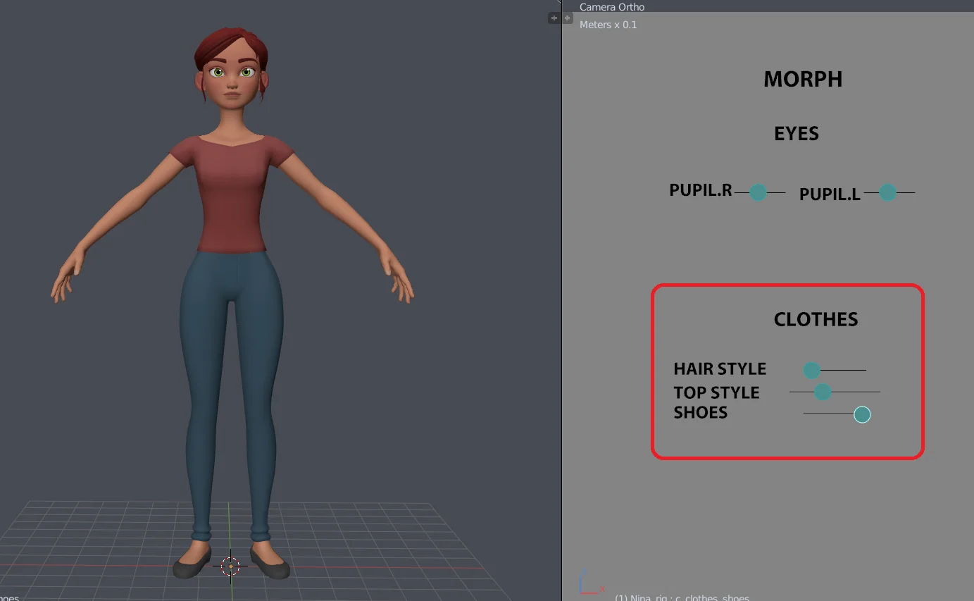Click the CLOTHES heading inside the red box
This screenshot has height=601, width=974.
pyautogui.click(x=816, y=318)
